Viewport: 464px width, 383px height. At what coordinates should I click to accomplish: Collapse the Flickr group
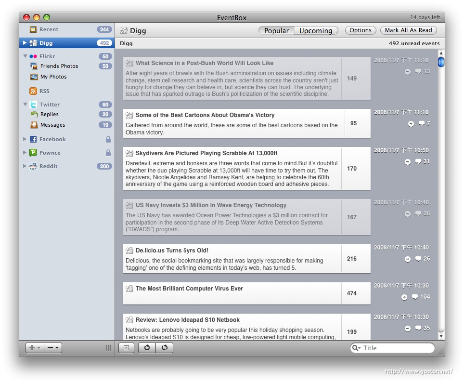(25, 56)
